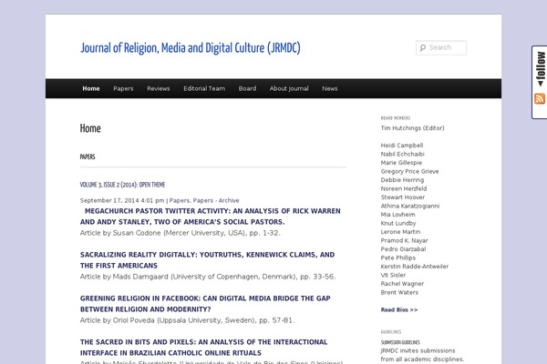The height and width of the screenshot is (364, 547).
Task: Click Noreen Herzfeld in board members
Action: point(404,188)
